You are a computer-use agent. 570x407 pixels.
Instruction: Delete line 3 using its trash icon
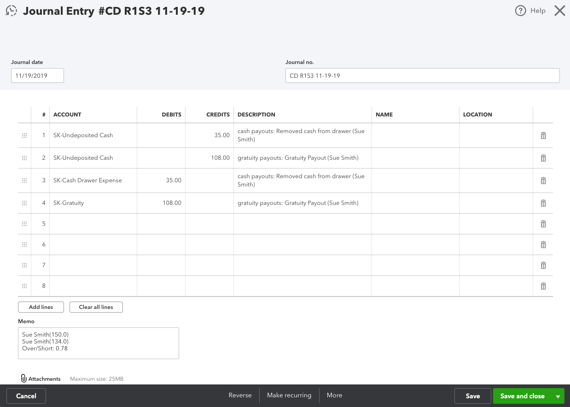tap(543, 180)
